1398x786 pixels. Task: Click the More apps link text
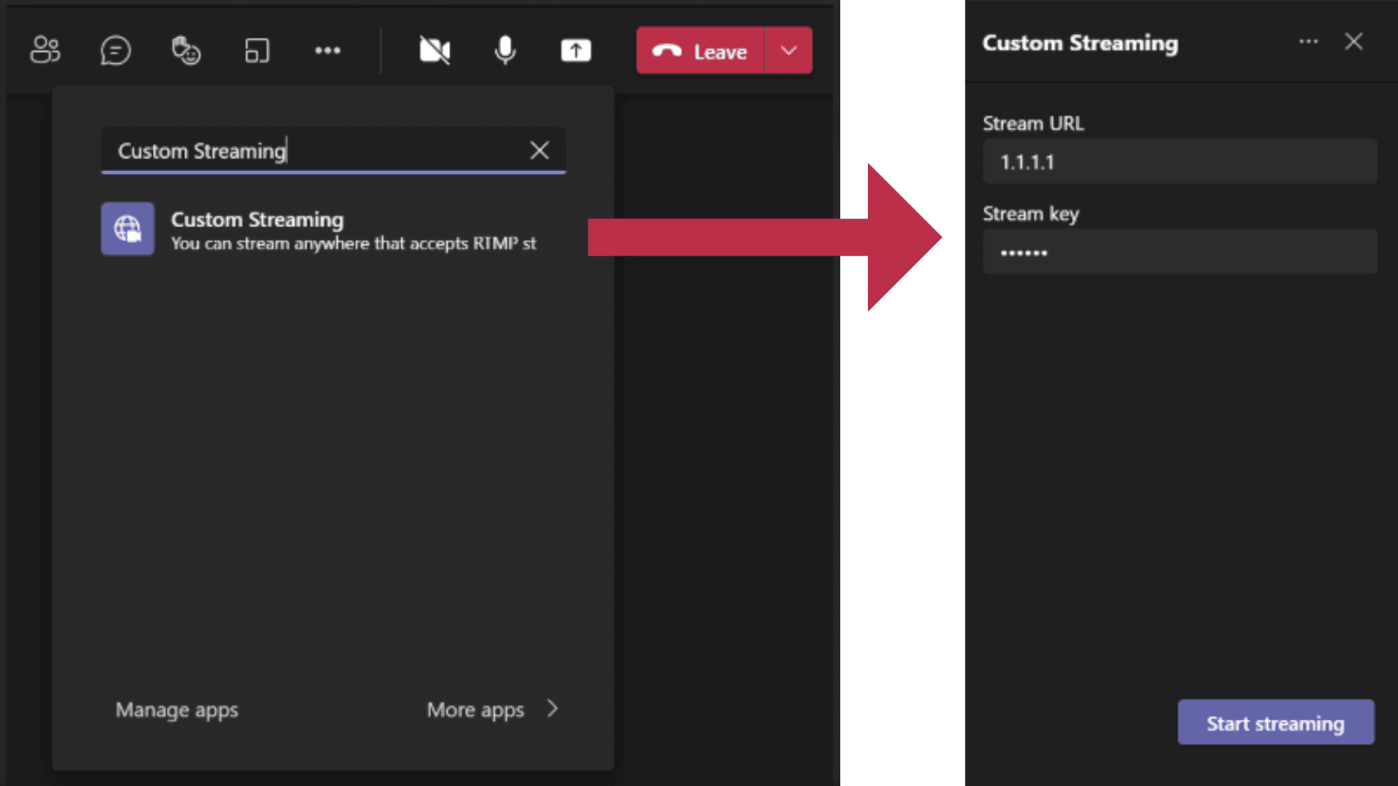(475, 710)
